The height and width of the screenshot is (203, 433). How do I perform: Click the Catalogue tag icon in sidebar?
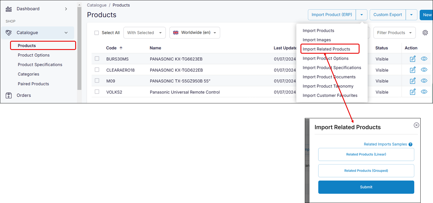click(x=8, y=32)
